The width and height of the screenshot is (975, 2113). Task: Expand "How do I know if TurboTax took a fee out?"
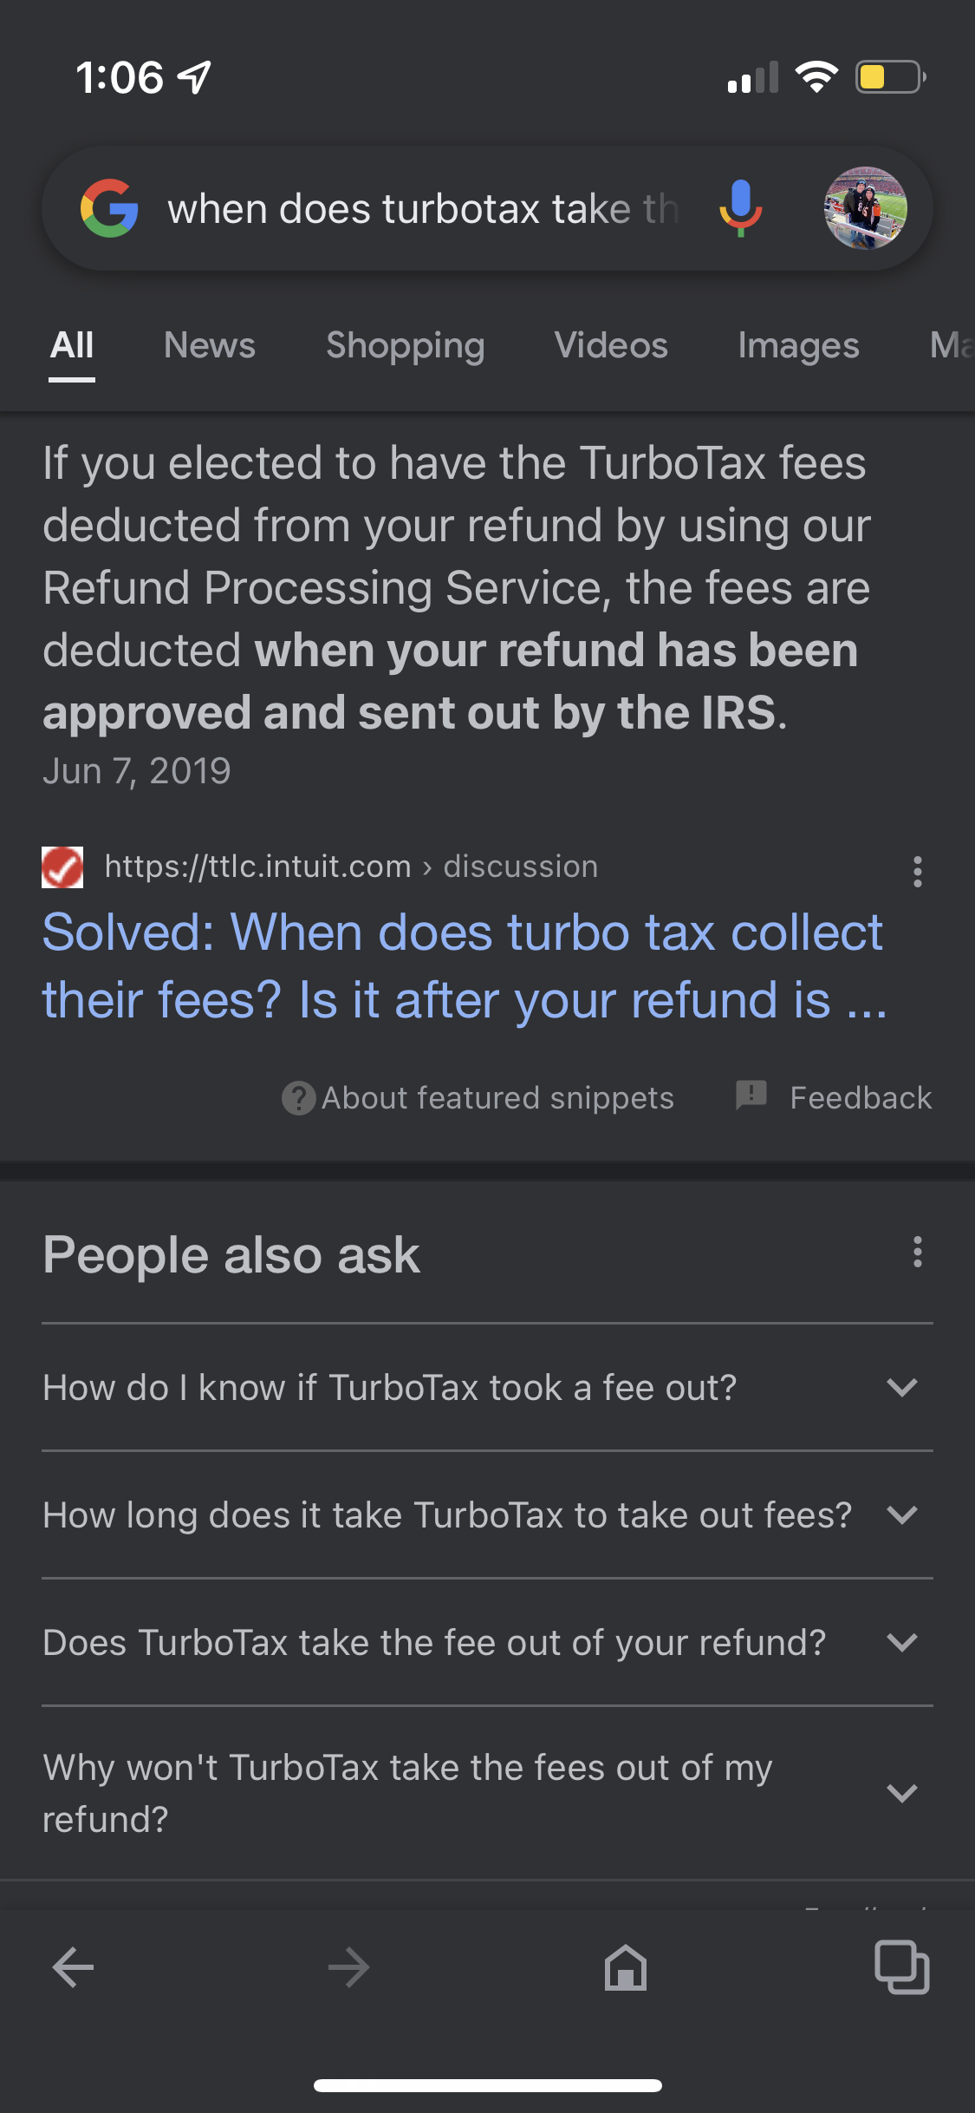[901, 1387]
